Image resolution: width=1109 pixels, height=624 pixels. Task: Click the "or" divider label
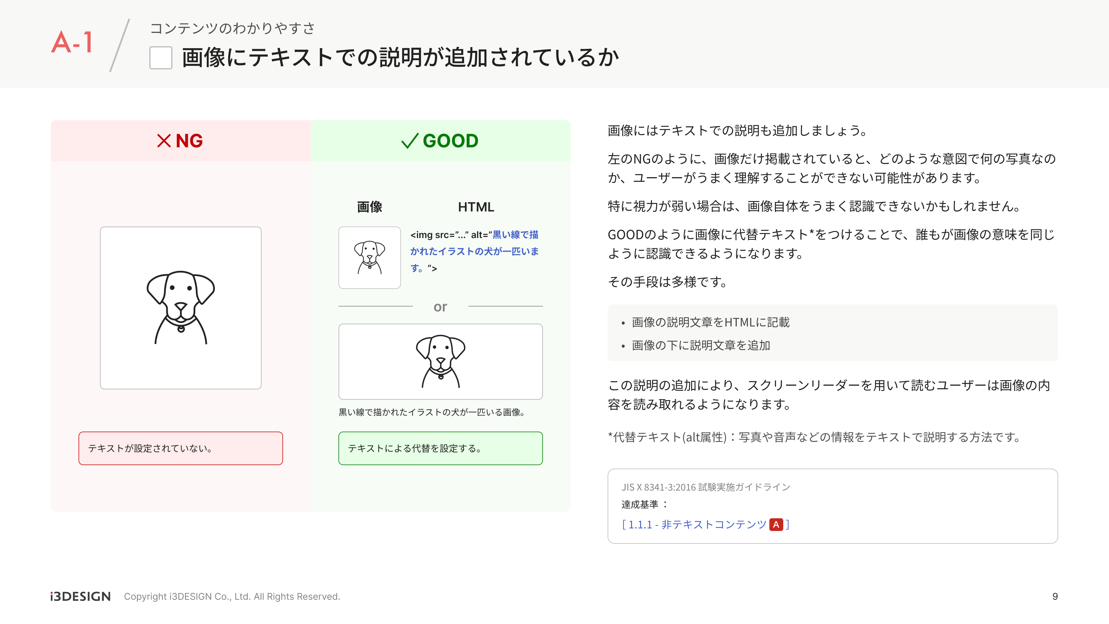tap(440, 307)
